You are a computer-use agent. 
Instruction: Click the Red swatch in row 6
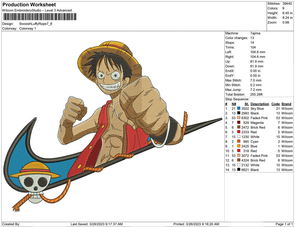coord(239,132)
